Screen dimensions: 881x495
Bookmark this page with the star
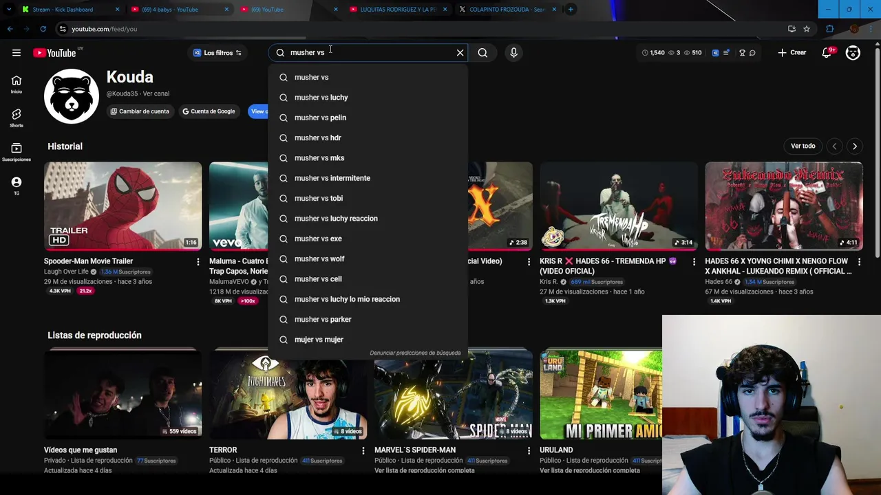(x=807, y=29)
